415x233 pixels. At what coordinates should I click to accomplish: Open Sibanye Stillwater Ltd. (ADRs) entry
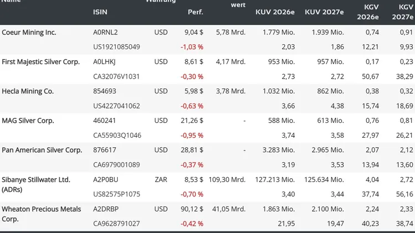(36, 184)
